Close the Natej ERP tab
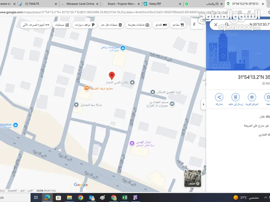 180,4
